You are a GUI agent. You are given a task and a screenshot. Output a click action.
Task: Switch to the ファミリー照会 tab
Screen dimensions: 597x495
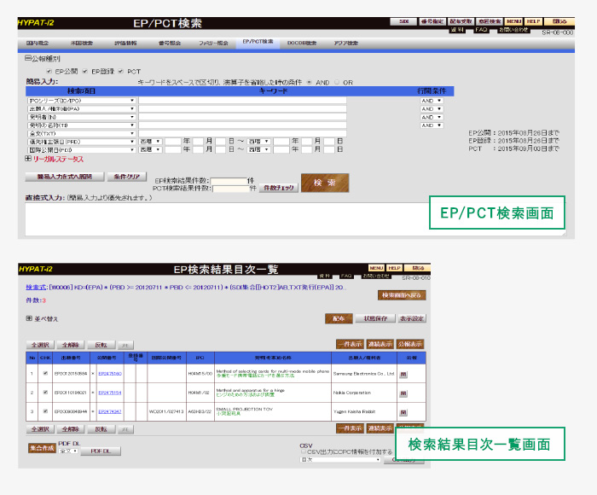click(213, 43)
